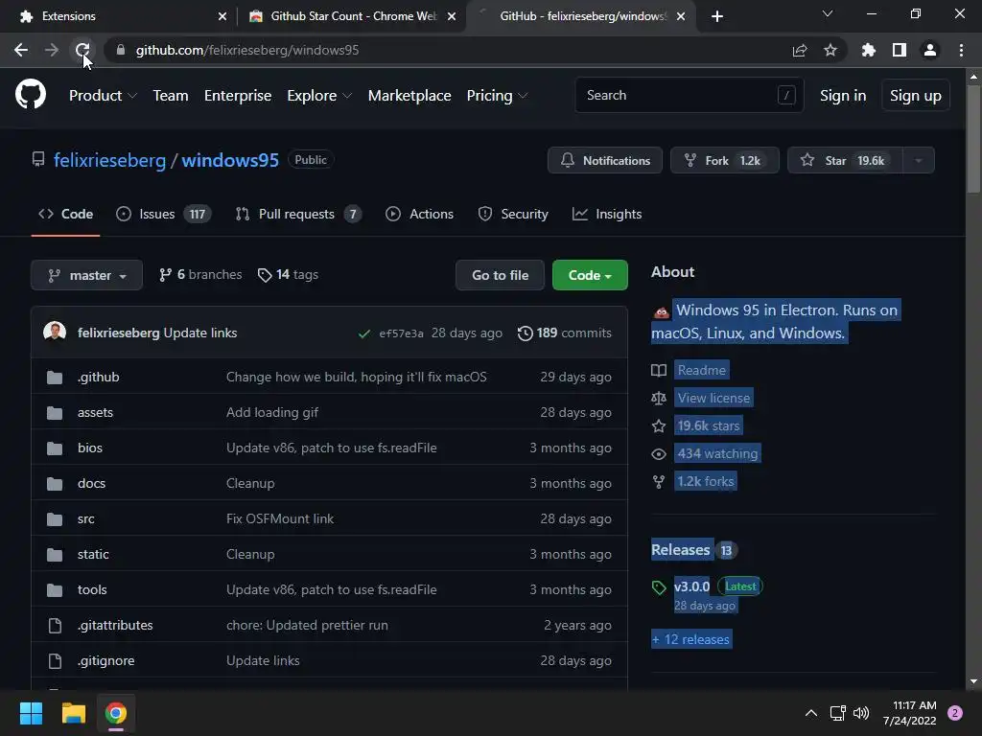
Task: Select the Code tab
Action: click(66, 214)
